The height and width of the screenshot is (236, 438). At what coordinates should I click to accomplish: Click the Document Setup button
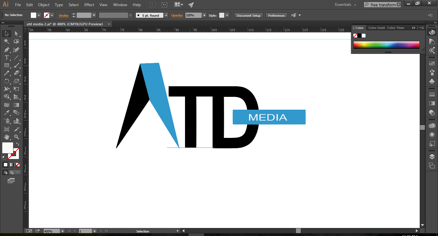[x=248, y=15]
